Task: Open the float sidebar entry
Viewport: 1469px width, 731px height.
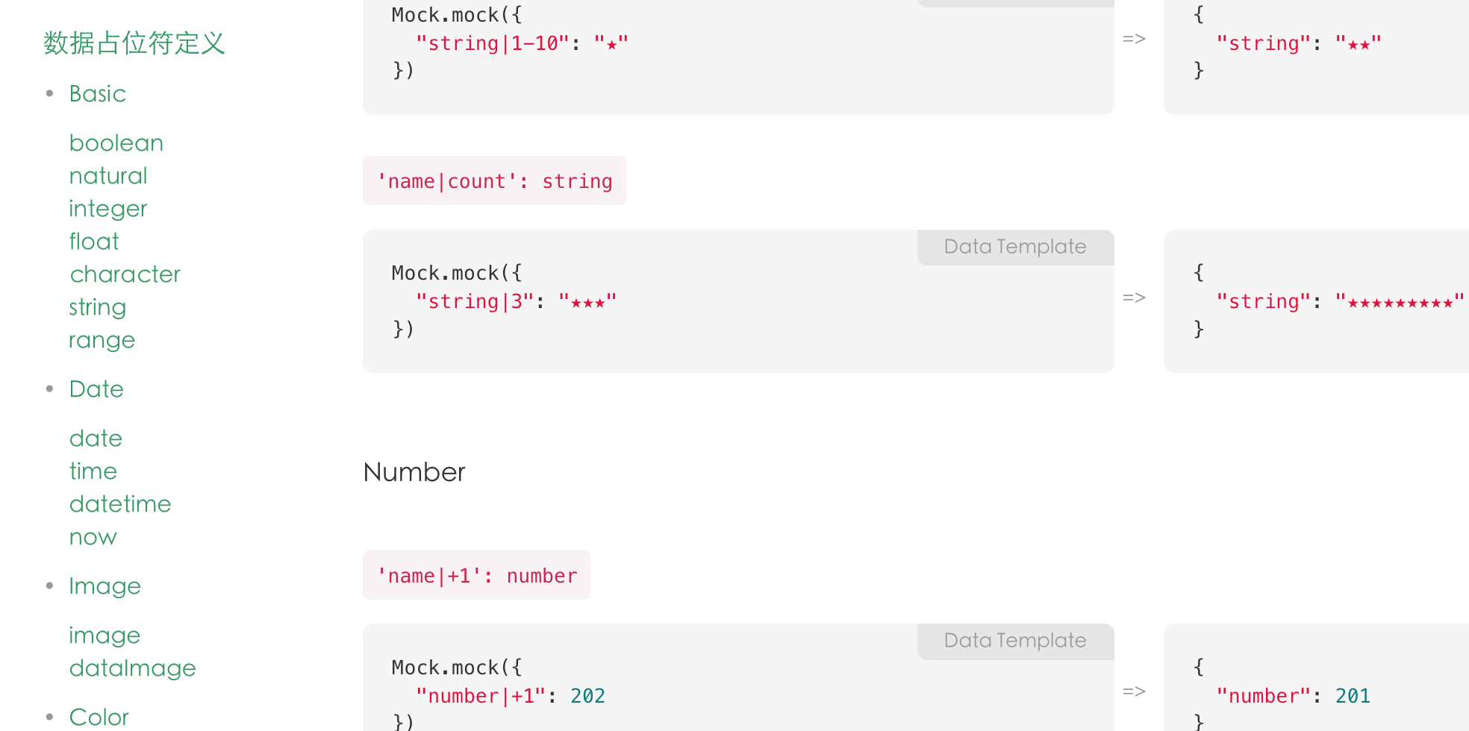Action: pyautogui.click(x=94, y=242)
